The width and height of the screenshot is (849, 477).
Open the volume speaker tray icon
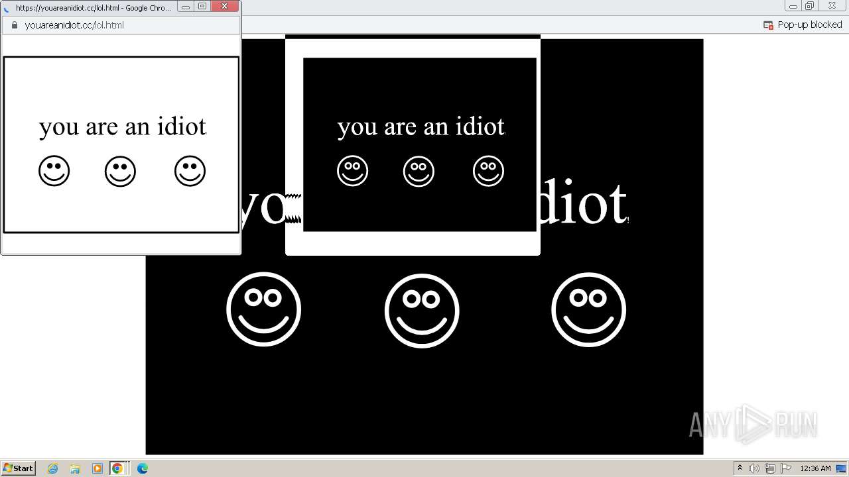pos(754,468)
